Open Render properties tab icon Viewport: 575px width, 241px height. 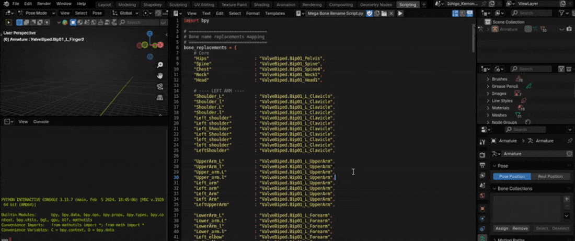482,155
